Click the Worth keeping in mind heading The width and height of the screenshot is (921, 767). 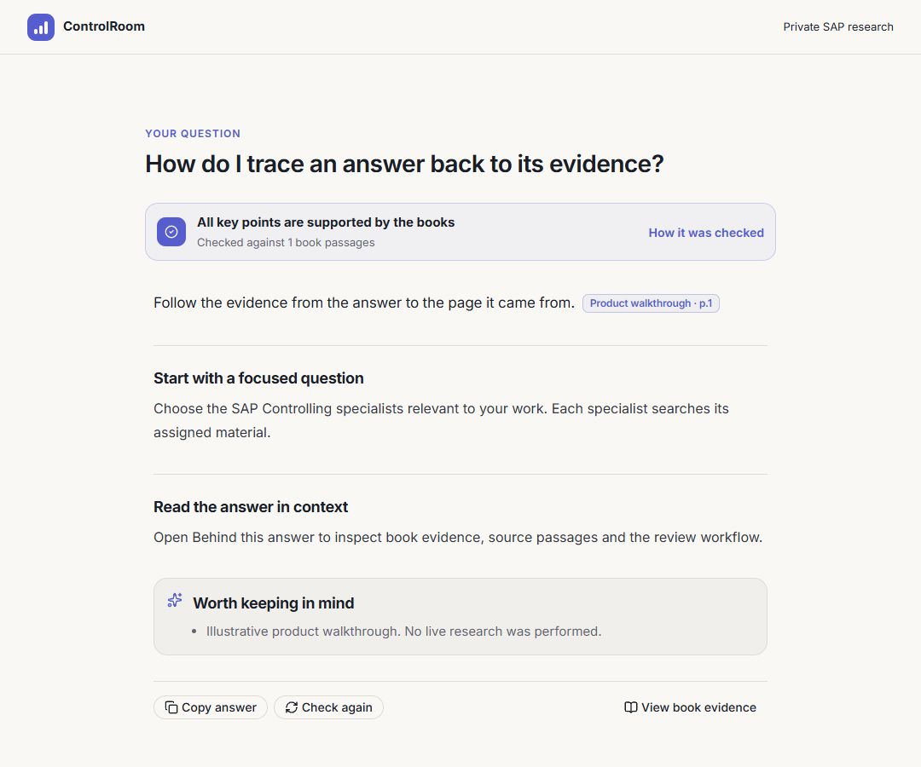pyautogui.click(x=273, y=603)
